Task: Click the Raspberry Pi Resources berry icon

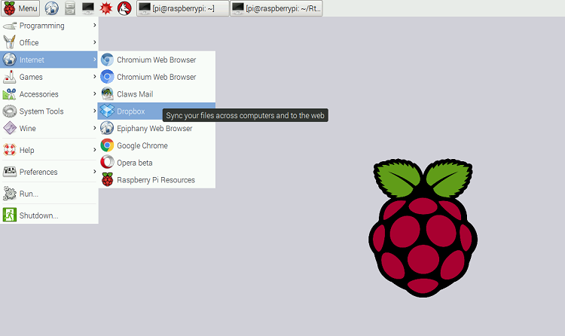Action: pos(107,179)
